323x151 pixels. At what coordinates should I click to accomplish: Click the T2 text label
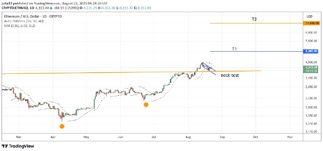coord(254,19)
